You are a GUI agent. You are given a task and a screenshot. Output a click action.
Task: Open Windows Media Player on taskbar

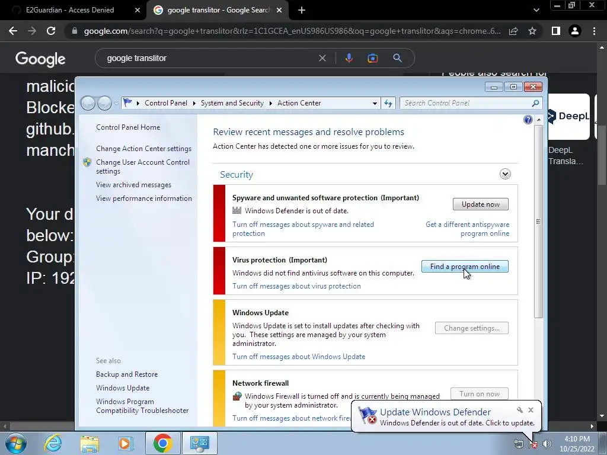pyautogui.click(x=126, y=443)
